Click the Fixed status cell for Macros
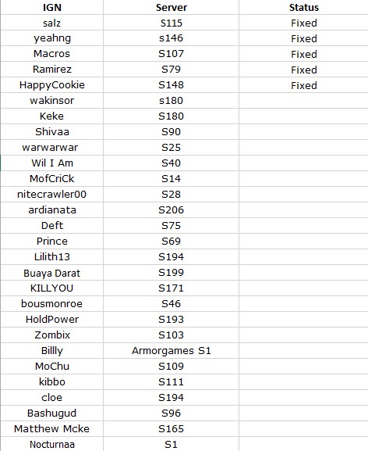Viewport: 368px width, 451px height. click(x=303, y=54)
